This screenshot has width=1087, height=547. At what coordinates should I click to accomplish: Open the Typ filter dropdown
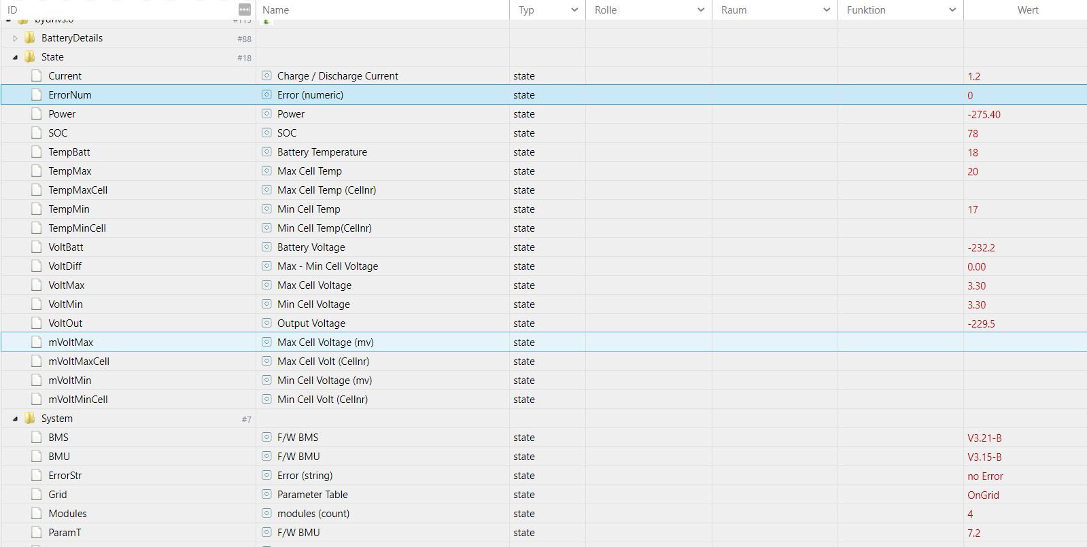[x=574, y=10]
